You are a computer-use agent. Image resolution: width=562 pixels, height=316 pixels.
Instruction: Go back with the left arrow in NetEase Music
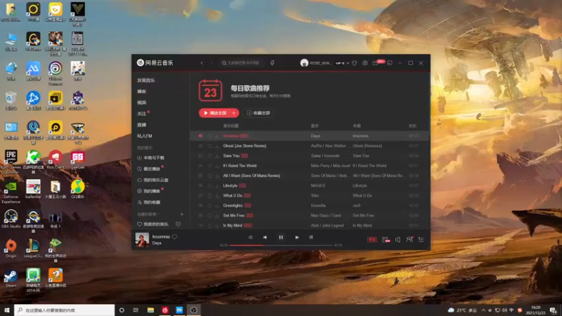(202, 62)
